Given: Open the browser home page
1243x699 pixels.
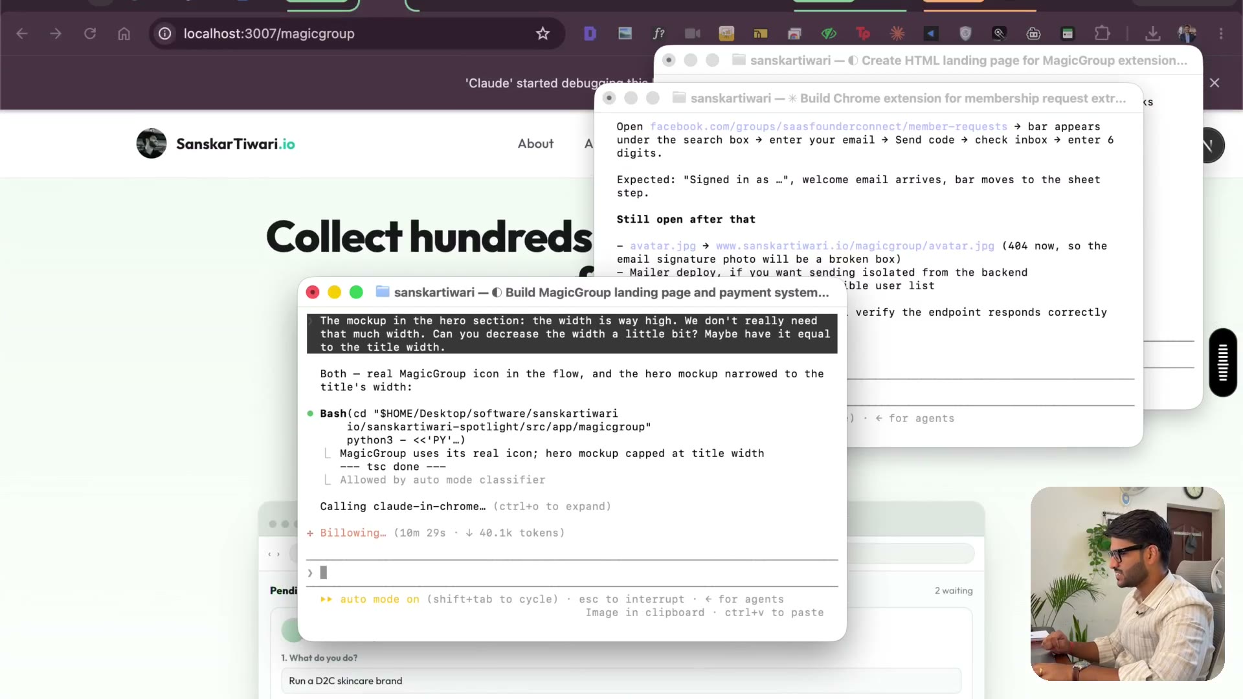Looking at the screenshot, I should click(x=124, y=34).
